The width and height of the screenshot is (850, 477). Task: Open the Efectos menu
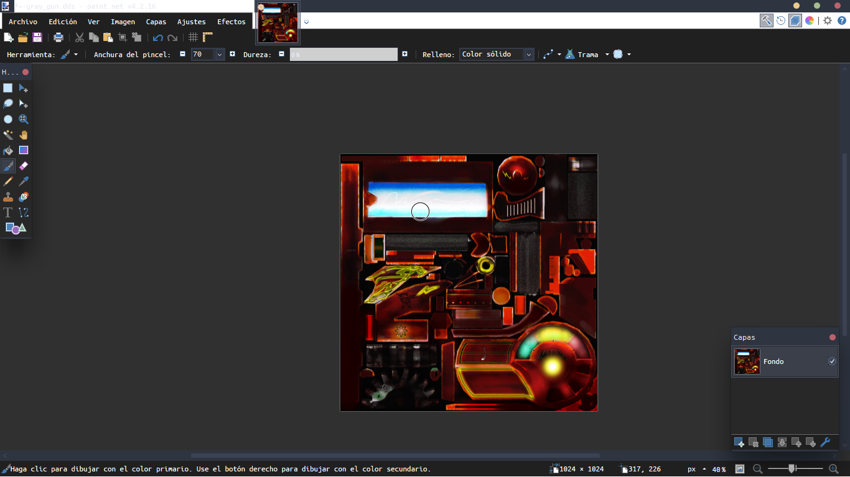point(231,22)
